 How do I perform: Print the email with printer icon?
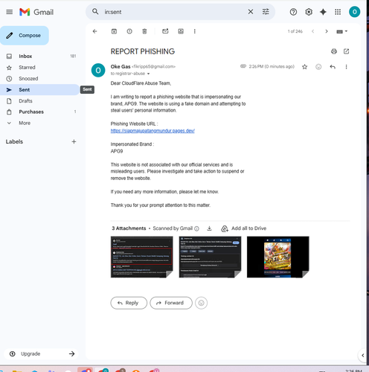pos(334,51)
